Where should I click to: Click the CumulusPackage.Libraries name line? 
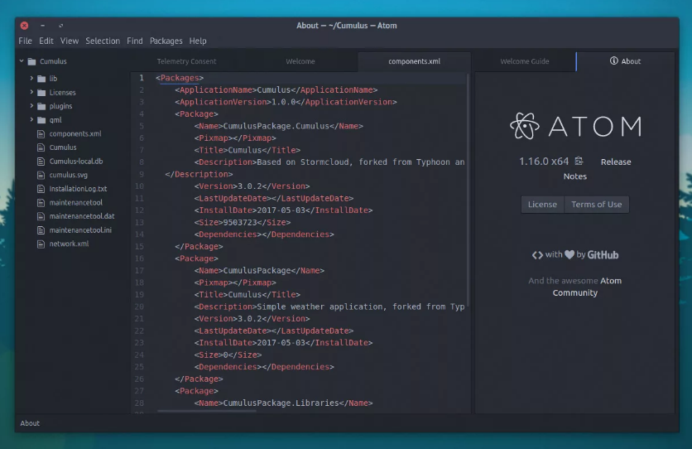click(x=283, y=403)
